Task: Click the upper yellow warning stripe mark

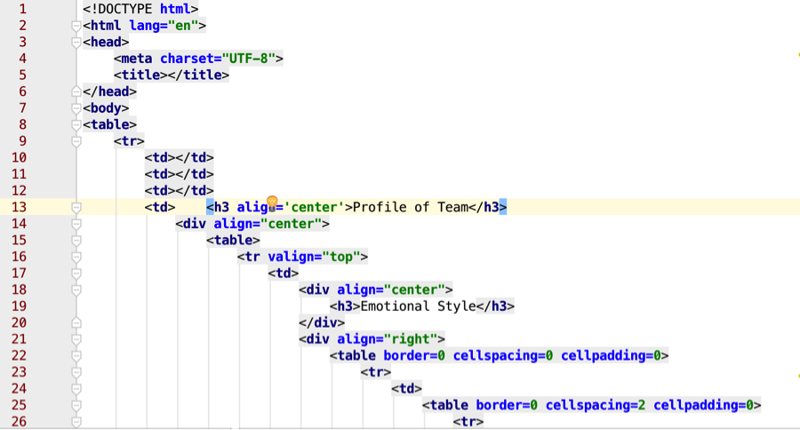Action: click(798, 54)
